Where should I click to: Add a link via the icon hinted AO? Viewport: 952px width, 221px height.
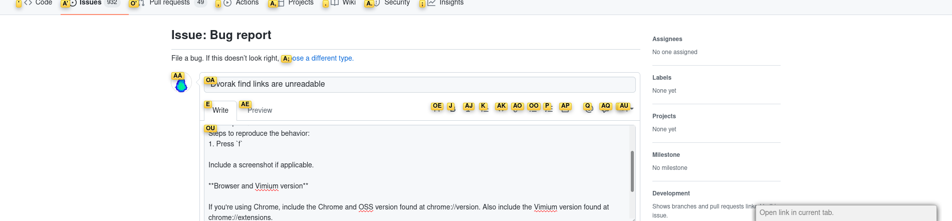pyautogui.click(x=516, y=109)
